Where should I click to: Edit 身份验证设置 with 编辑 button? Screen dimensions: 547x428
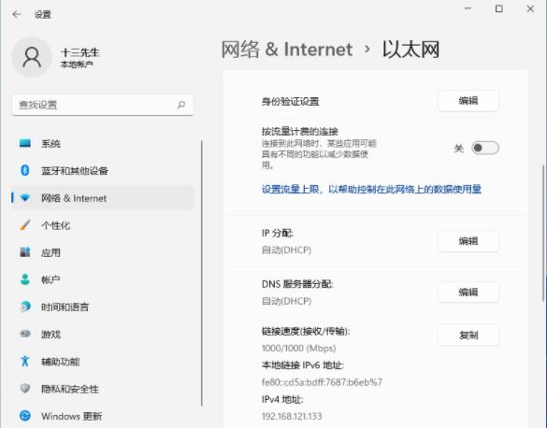coord(468,101)
